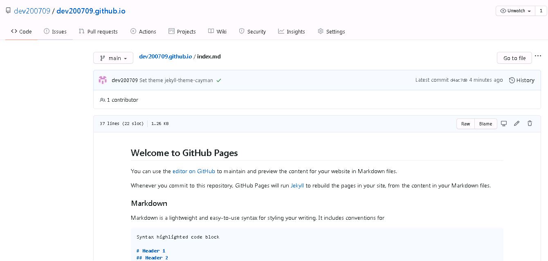Edit index.md with the pencil icon

[517, 123]
